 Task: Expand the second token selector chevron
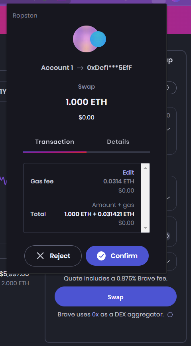click(x=168, y=198)
